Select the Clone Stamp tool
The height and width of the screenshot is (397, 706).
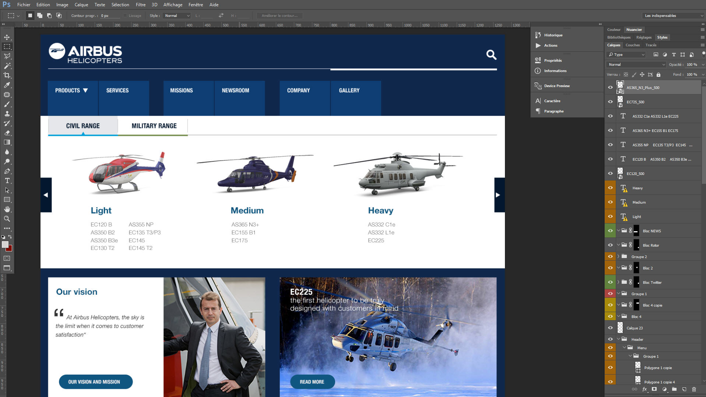pos(7,114)
